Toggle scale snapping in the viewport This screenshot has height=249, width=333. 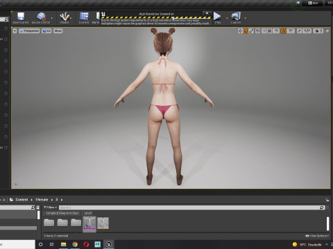click(299, 31)
